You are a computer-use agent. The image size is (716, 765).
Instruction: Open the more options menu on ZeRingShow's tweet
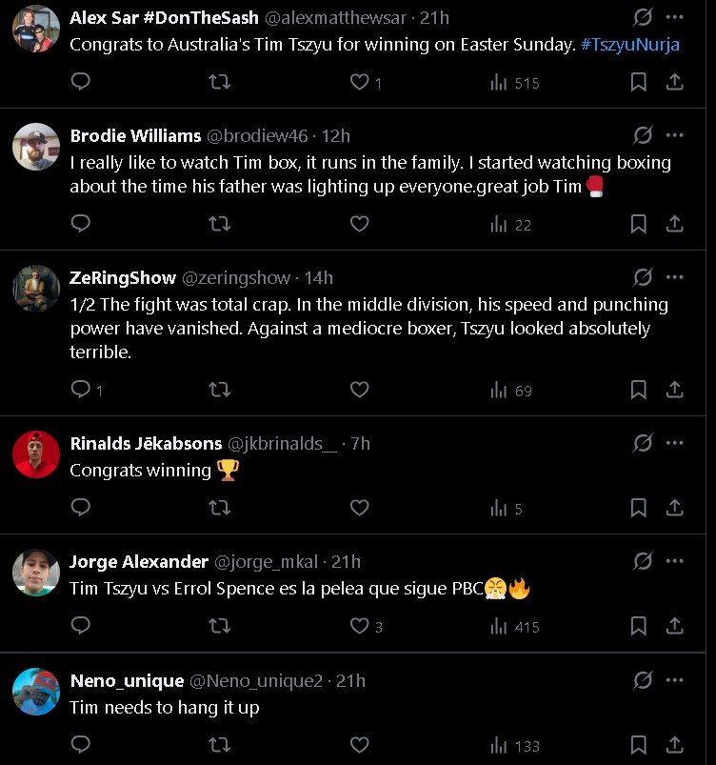click(674, 276)
